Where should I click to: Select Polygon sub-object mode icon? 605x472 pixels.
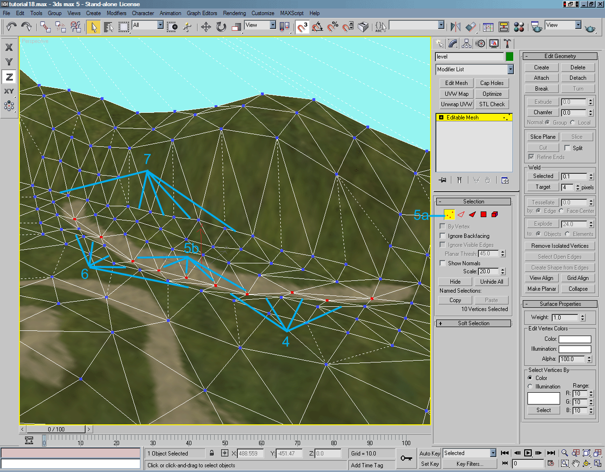(483, 214)
